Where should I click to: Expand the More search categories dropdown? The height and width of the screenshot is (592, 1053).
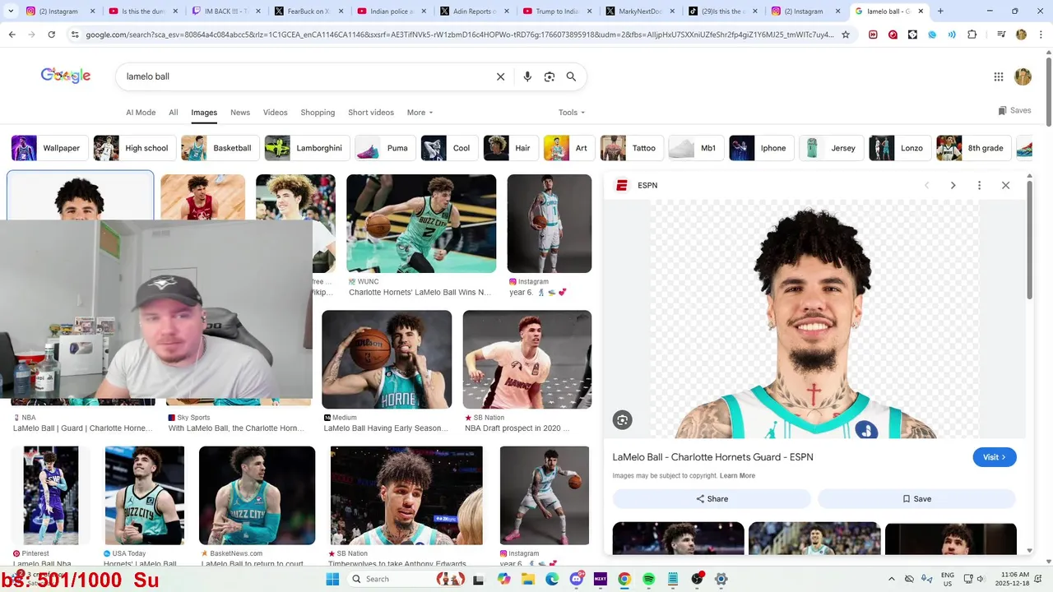(x=420, y=113)
